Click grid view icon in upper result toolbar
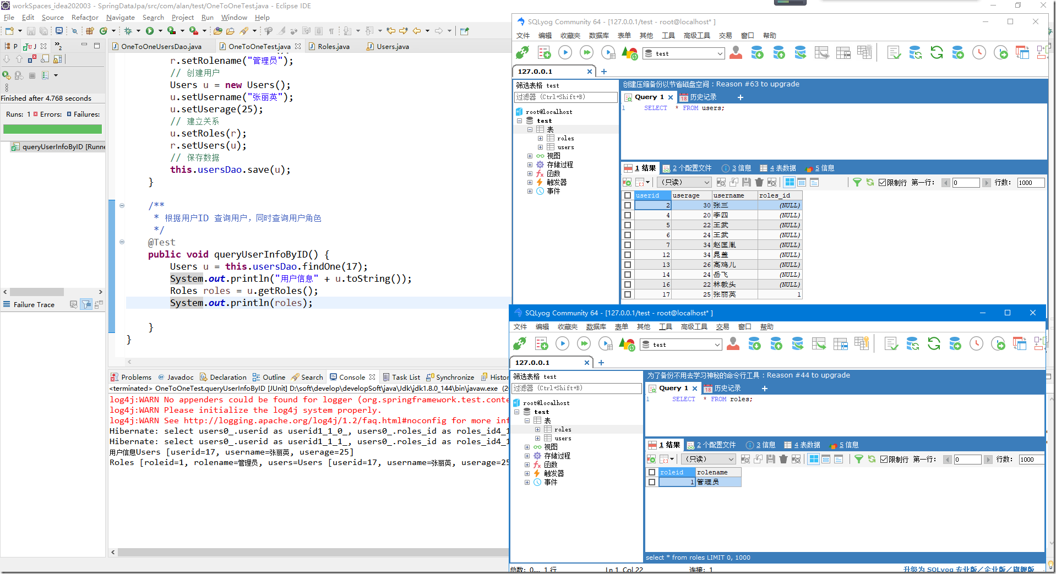This screenshot has width=1056, height=574. coord(790,182)
